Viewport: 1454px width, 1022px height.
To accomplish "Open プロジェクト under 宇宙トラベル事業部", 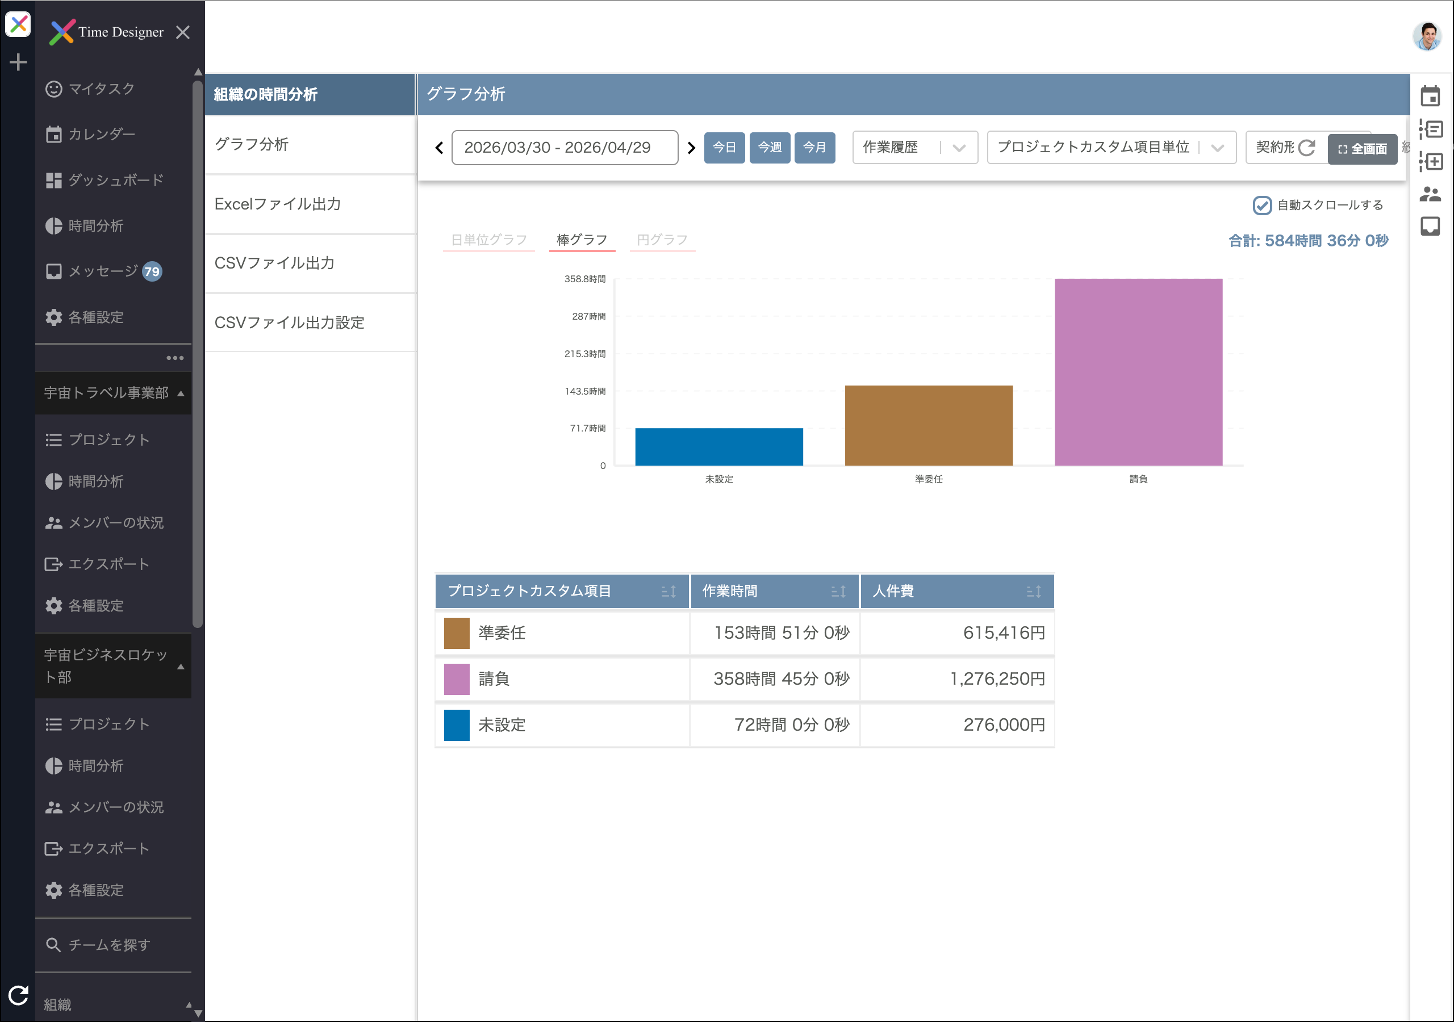I will [x=114, y=440].
